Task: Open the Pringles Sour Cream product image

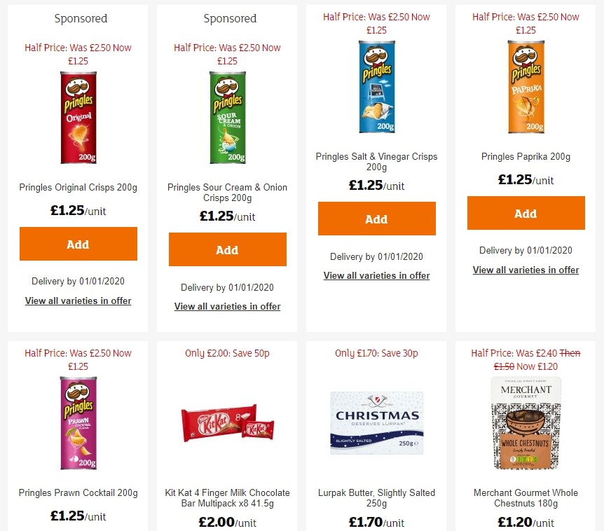Action: tap(227, 116)
